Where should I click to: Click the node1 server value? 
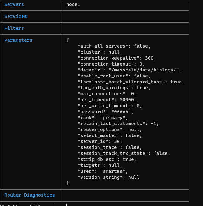point(74,5)
